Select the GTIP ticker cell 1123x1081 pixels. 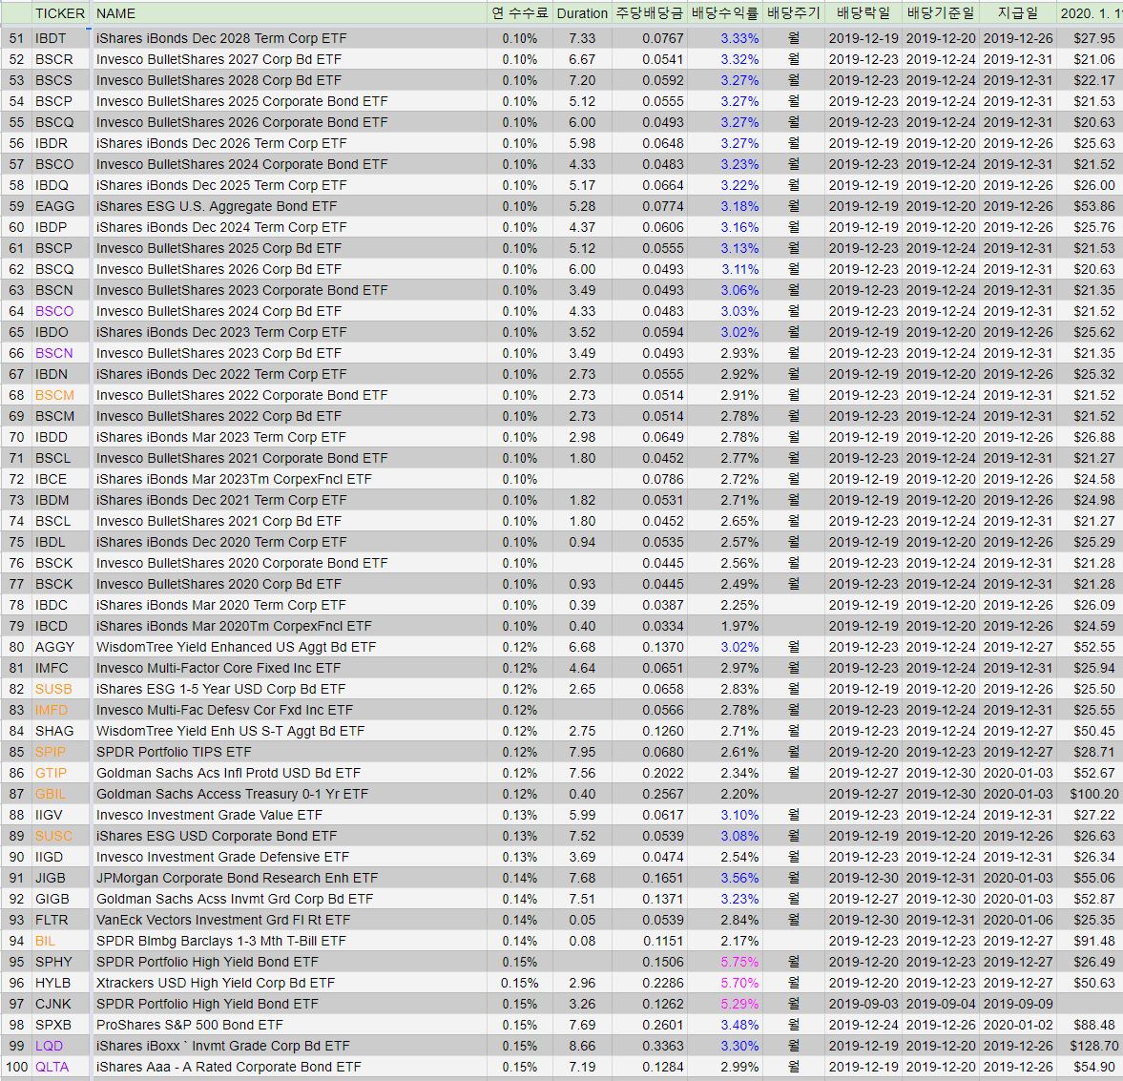(x=60, y=773)
